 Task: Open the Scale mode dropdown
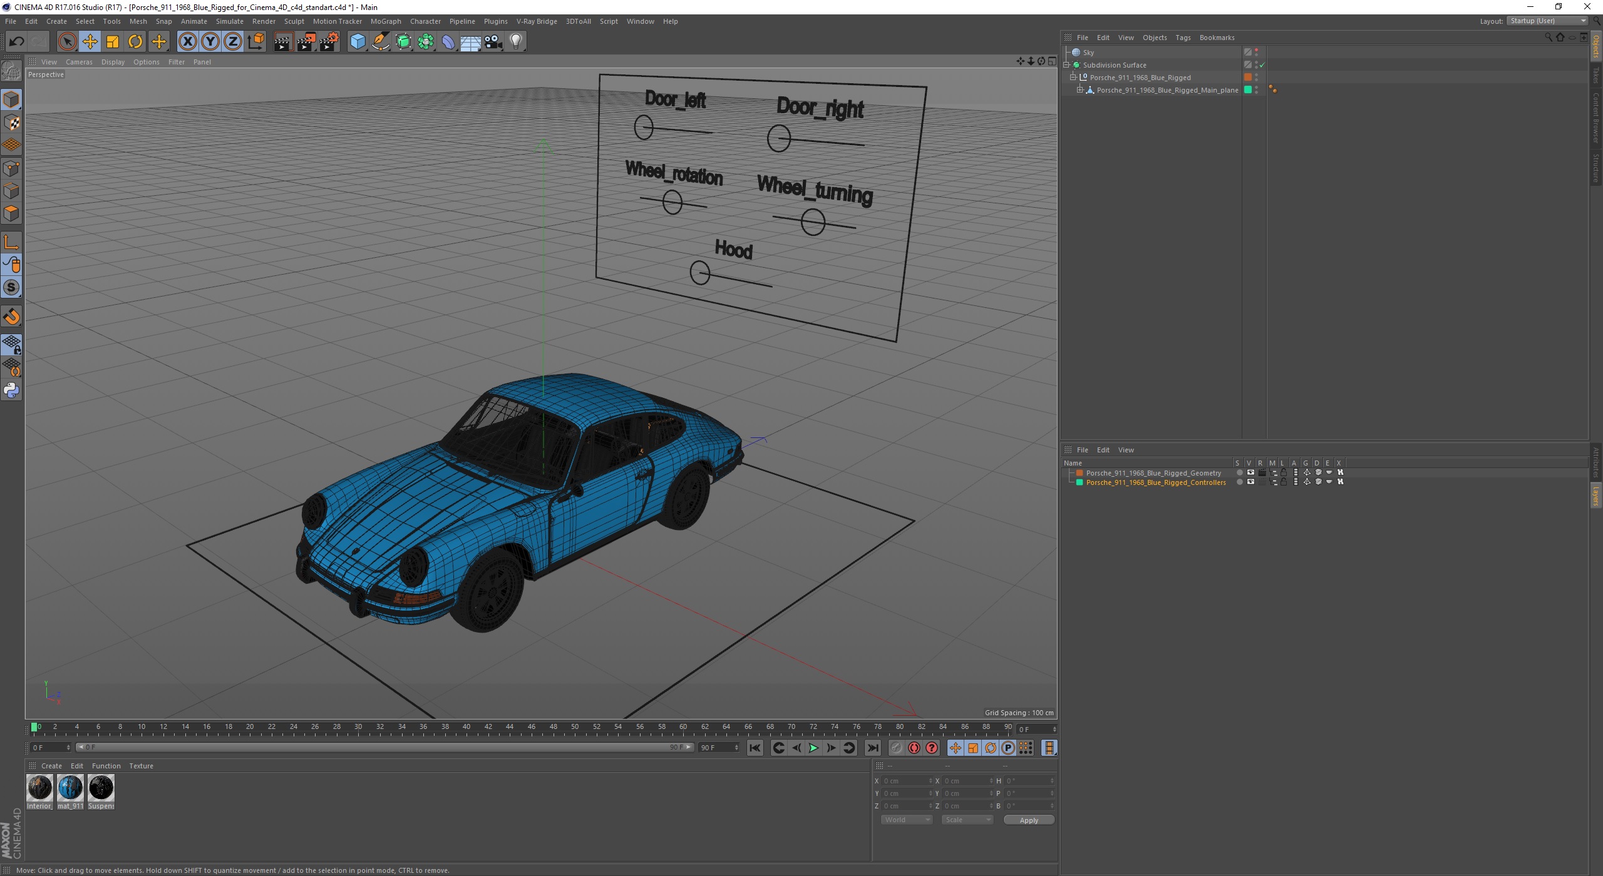tap(967, 820)
